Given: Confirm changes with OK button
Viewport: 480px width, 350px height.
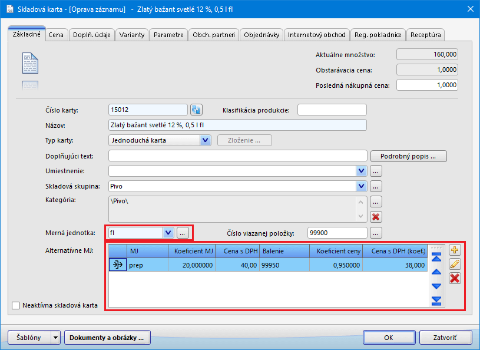Looking at the screenshot, I should click(x=388, y=338).
